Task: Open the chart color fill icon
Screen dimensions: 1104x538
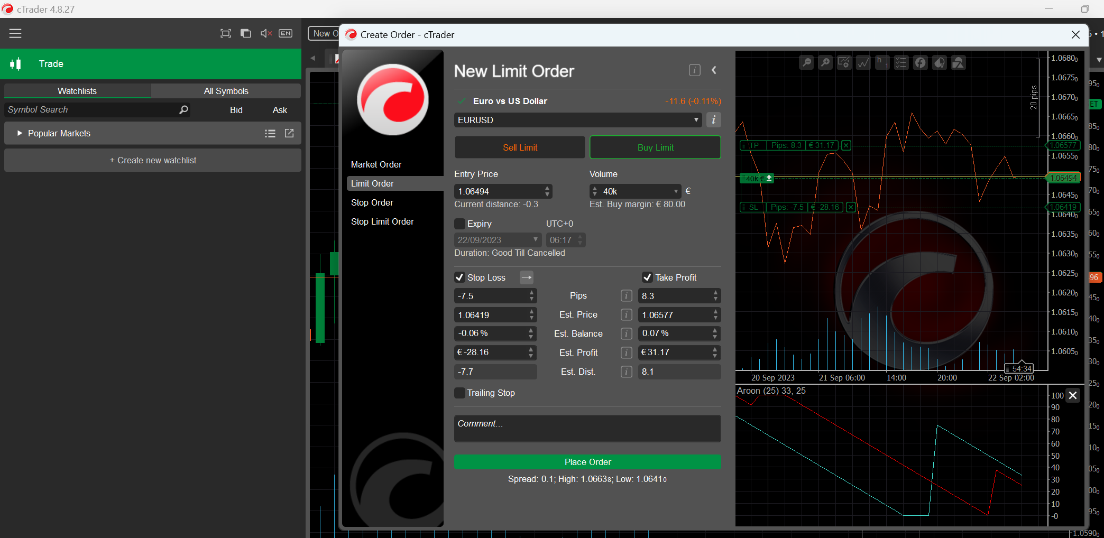Action: [940, 63]
